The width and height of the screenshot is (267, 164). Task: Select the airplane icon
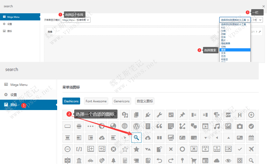[x=251, y=149]
